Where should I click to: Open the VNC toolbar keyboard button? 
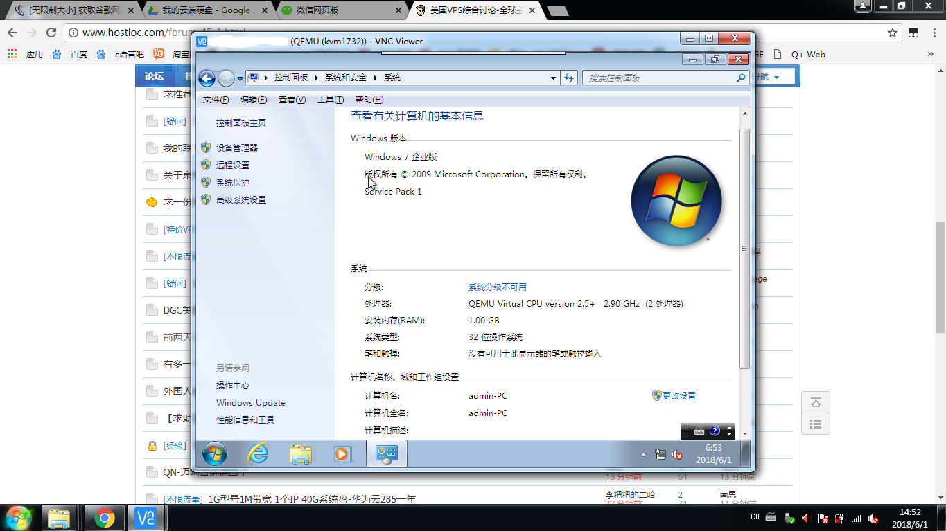699,431
